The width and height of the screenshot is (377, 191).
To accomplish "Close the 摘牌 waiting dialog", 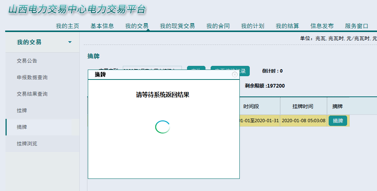I will [x=235, y=74].
